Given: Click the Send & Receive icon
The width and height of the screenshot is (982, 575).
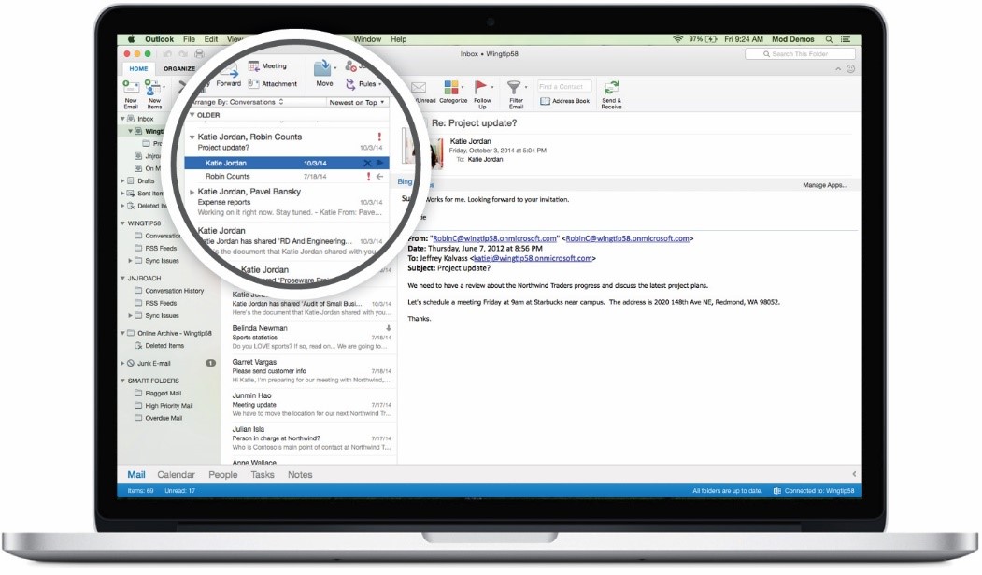Looking at the screenshot, I should (x=611, y=89).
